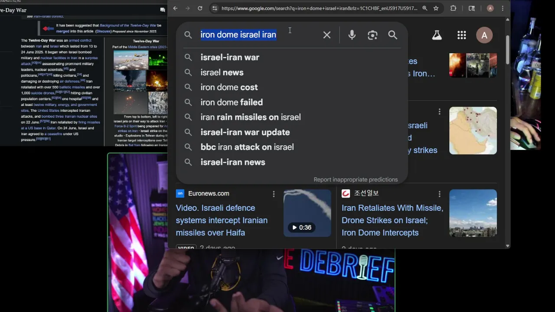Open the fire images thumbnail at top right
Viewport: 555px width, 312px height.
[x=473, y=65]
